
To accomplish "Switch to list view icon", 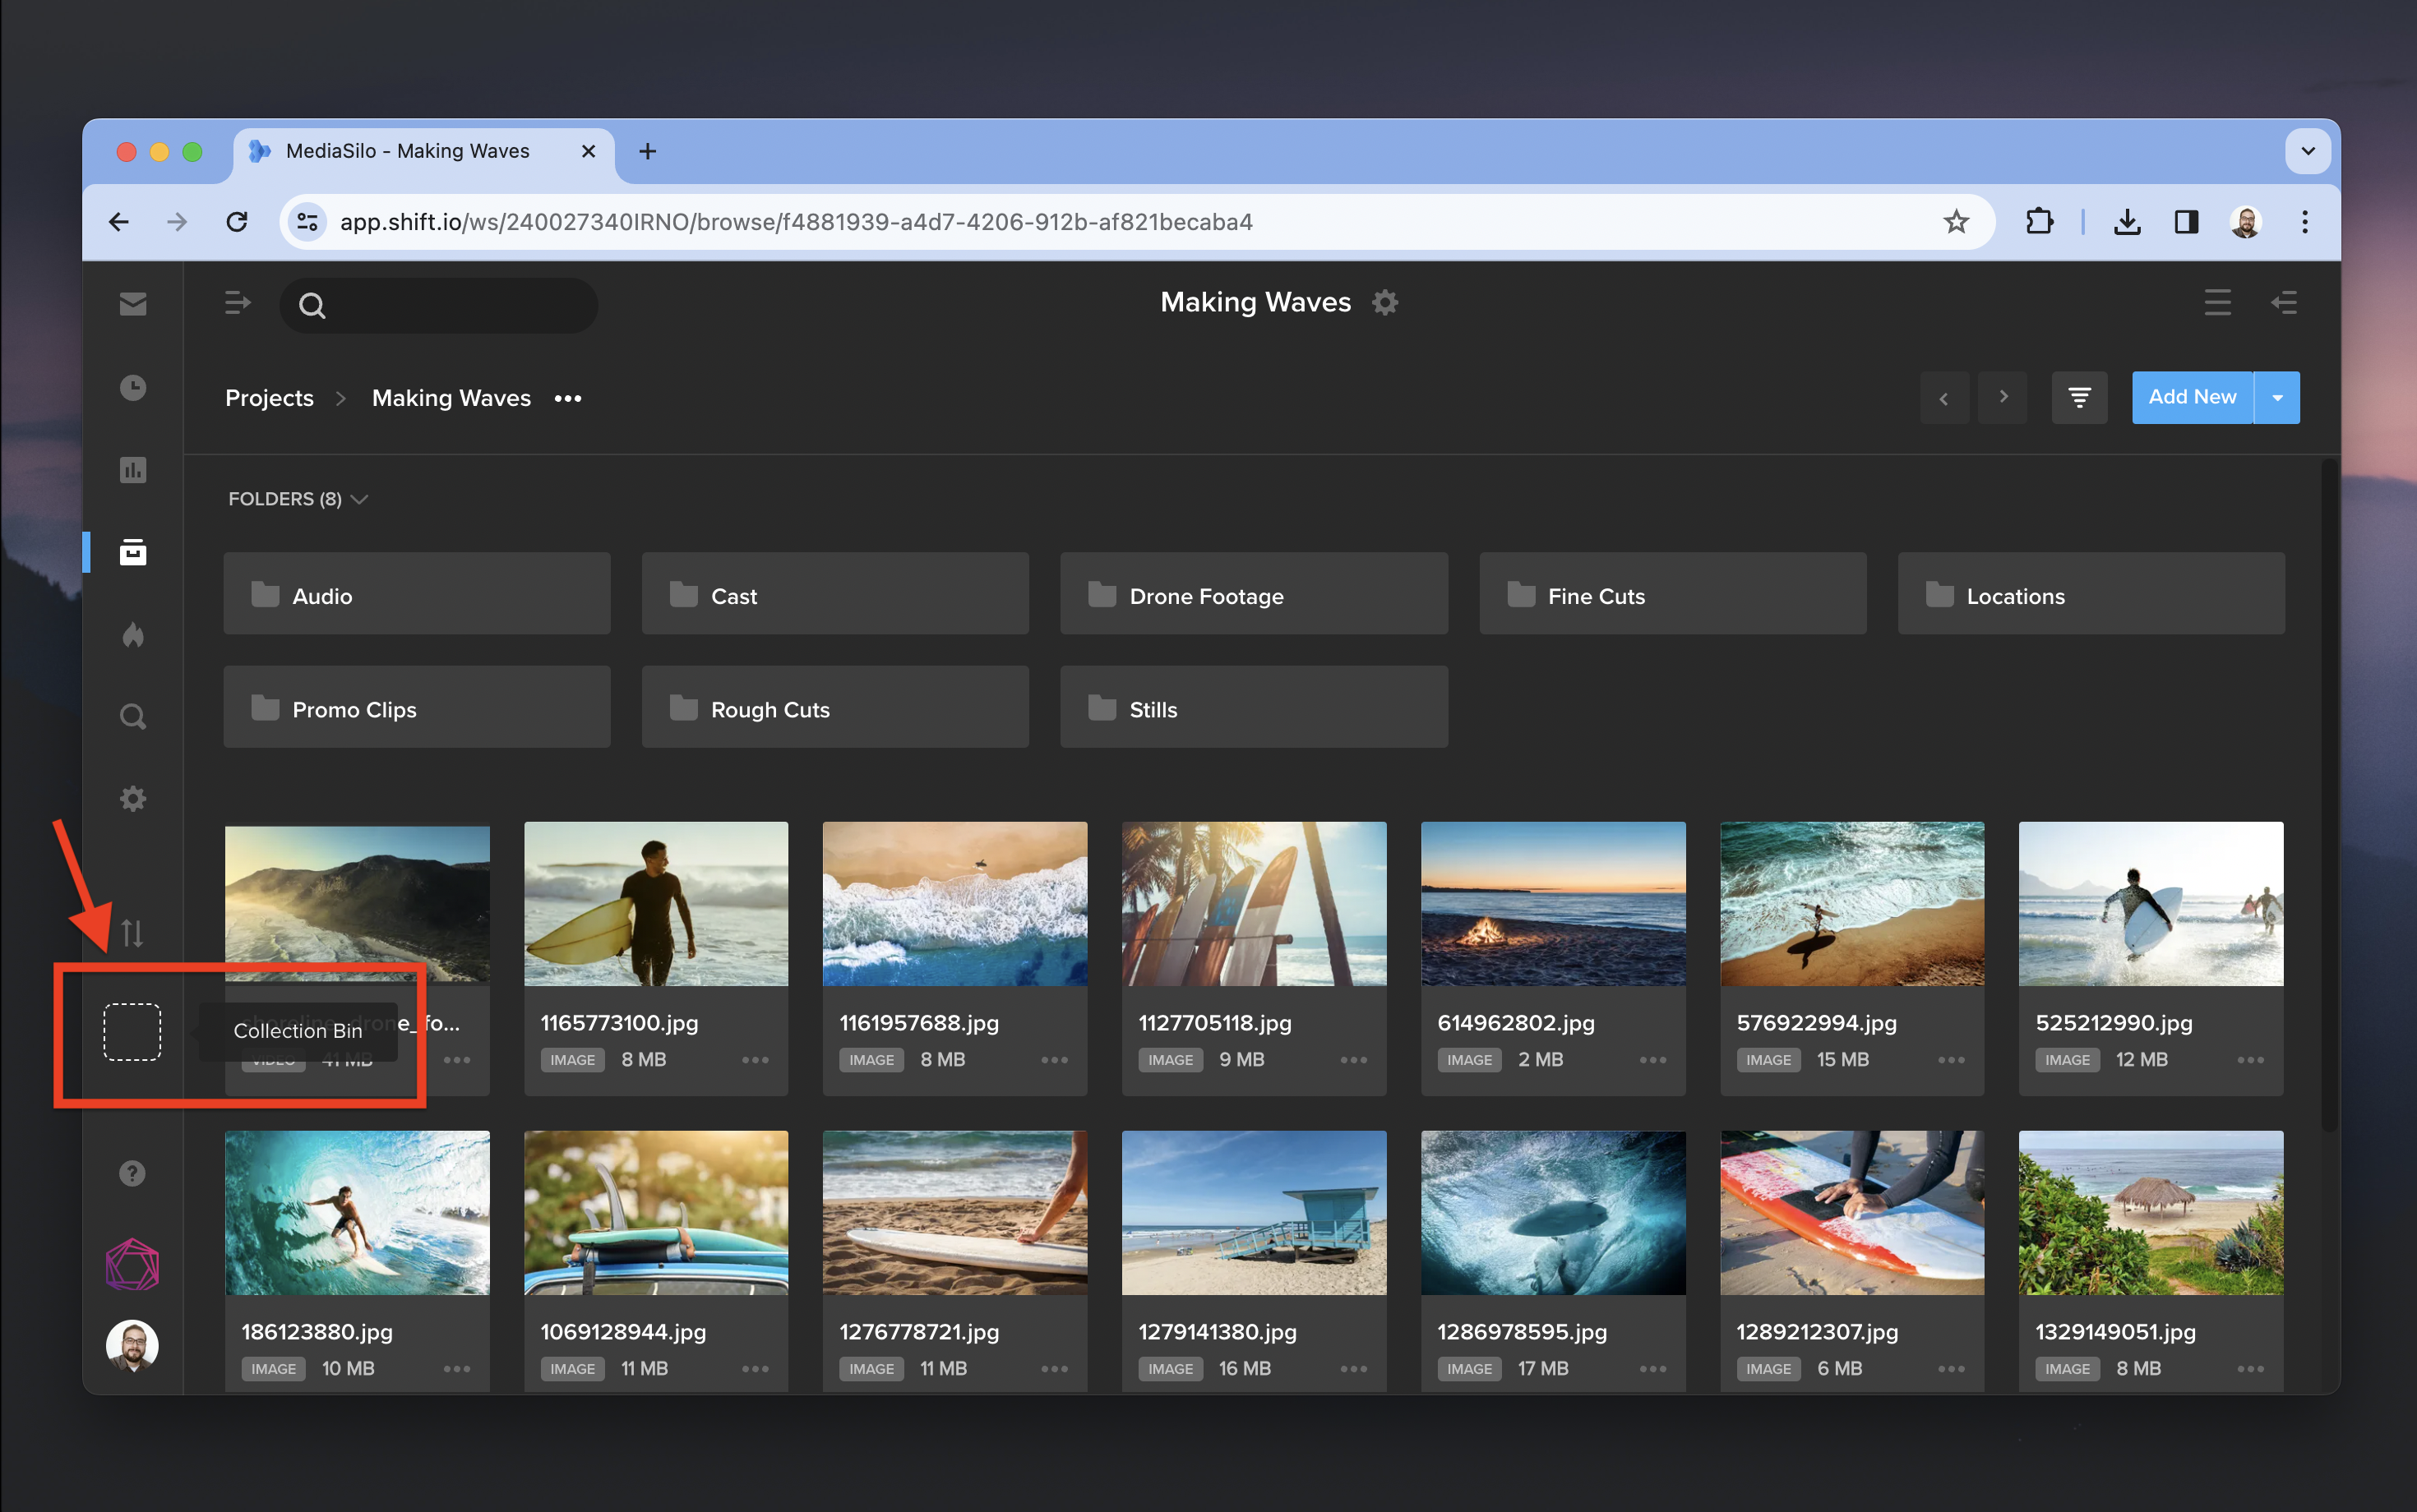I will [x=2217, y=302].
